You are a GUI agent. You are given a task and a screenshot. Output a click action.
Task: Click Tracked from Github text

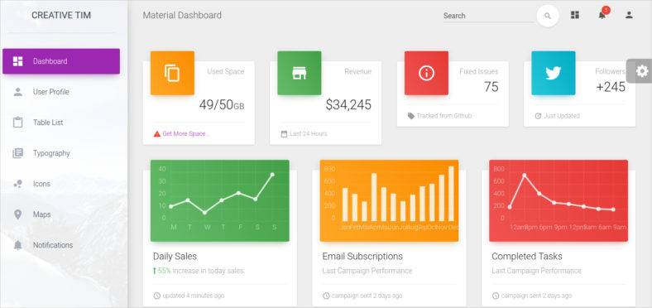[444, 116]
